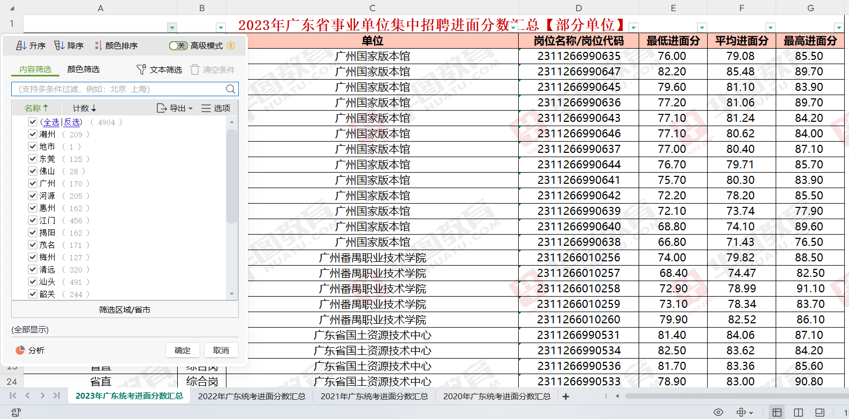This screenshot has height=419, width=849.
Task: Open the 分析 pie chart analysis
Action: point(20,350)
